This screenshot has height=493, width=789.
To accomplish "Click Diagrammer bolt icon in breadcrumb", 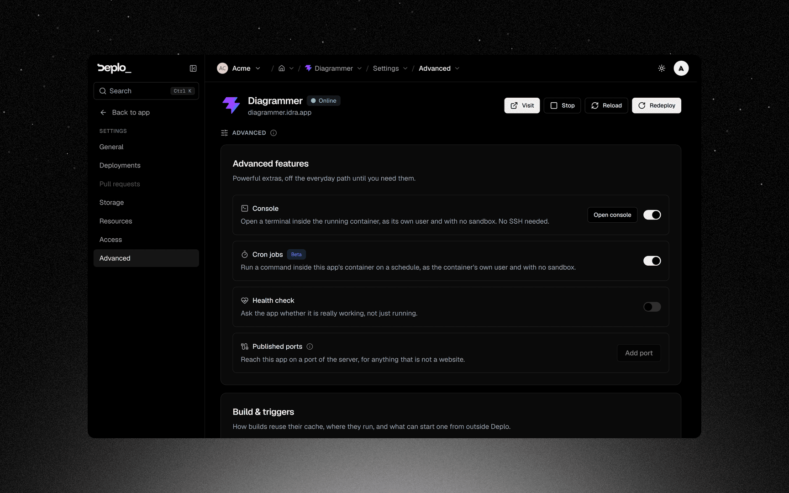I will tap(308, 68).
